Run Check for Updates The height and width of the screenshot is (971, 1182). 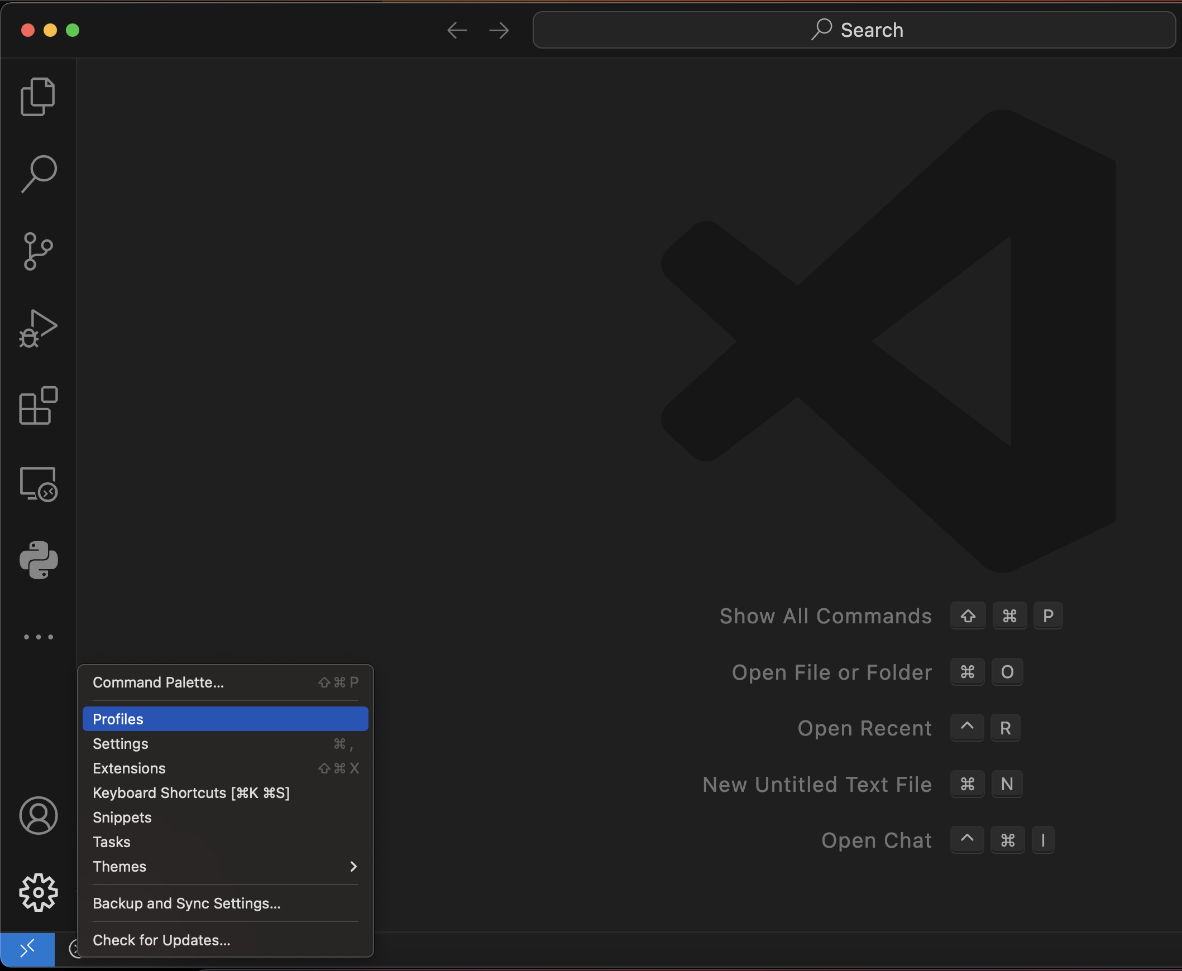161,940
